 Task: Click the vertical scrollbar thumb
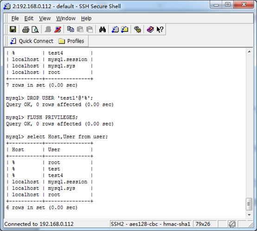pyautogui.click(x=249, y=204)
